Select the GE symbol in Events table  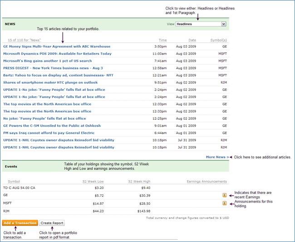pos(5,195)
